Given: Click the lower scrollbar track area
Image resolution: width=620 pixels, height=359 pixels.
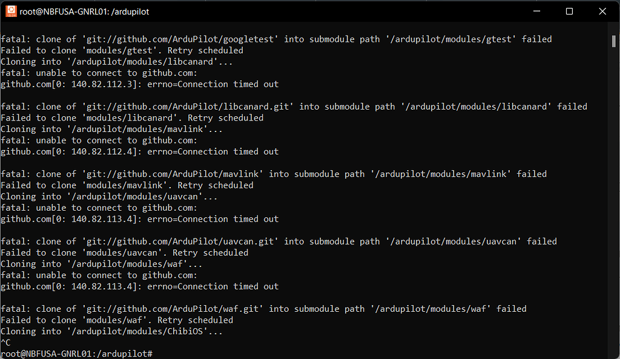Looking at the screenshot, I should tap(614, 202).
